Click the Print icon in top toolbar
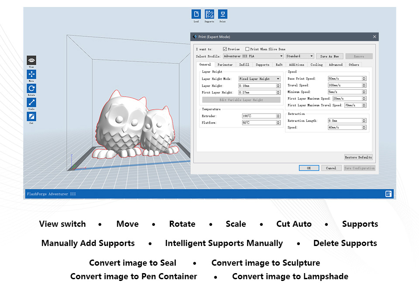This screenshot has width=419, height=298. (x=223, y=14)
